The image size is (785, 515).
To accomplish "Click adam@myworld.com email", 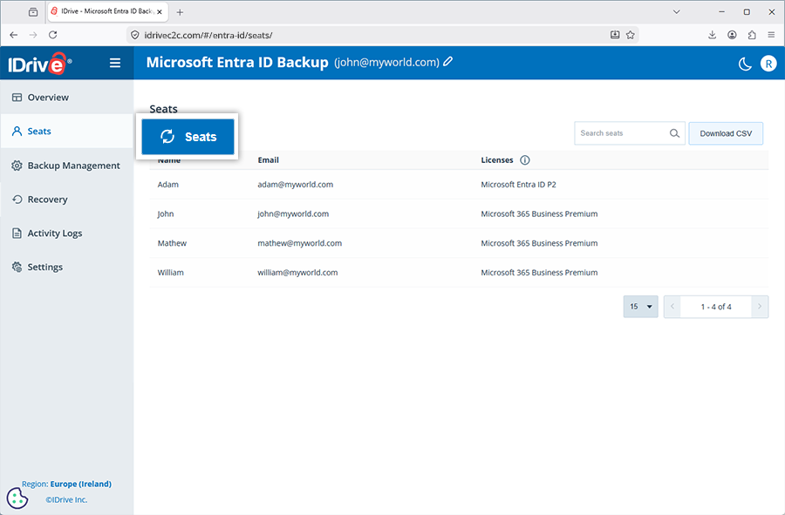I will click(296, 185).
